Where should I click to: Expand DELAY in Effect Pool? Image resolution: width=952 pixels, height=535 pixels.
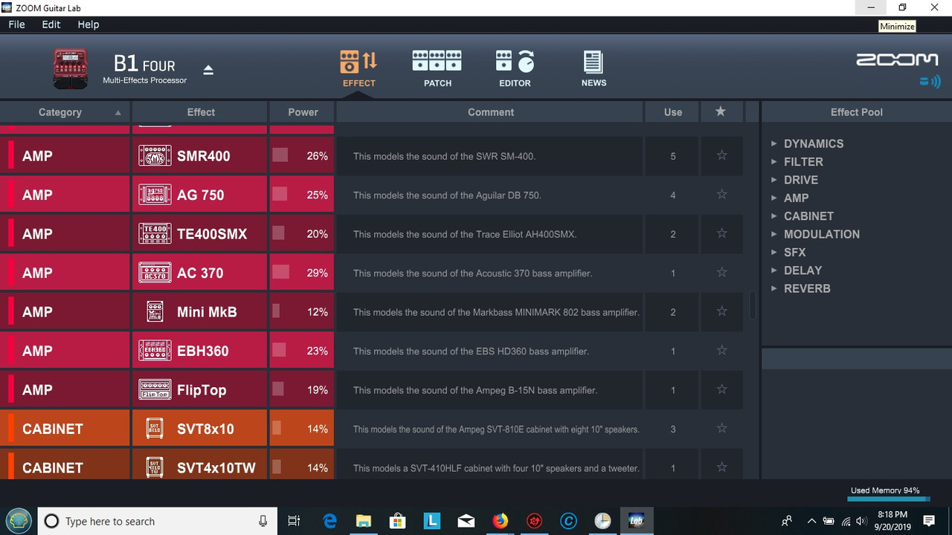pos(774,270)
